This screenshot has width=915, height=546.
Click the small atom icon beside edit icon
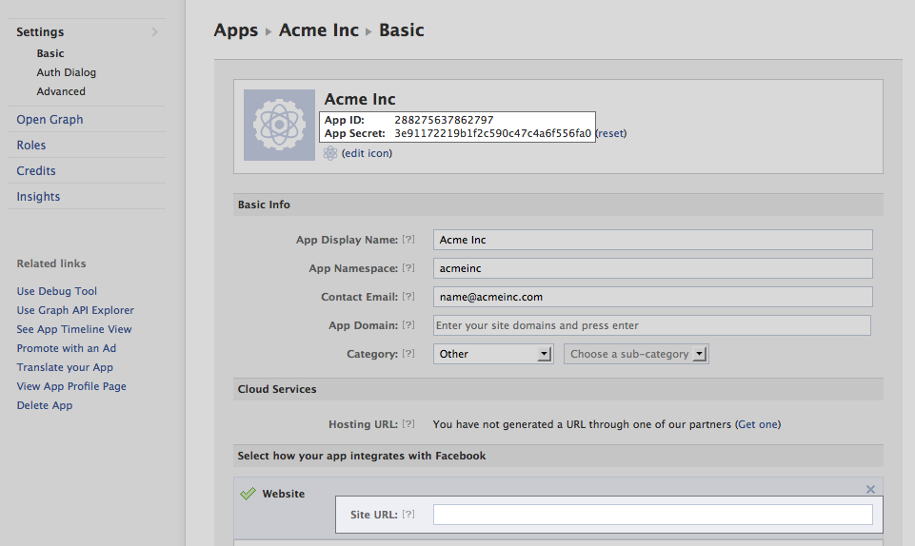click(330, 153)
